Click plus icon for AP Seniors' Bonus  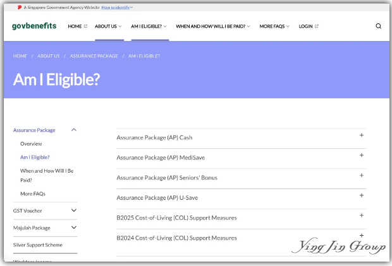(x=362, y=176)
